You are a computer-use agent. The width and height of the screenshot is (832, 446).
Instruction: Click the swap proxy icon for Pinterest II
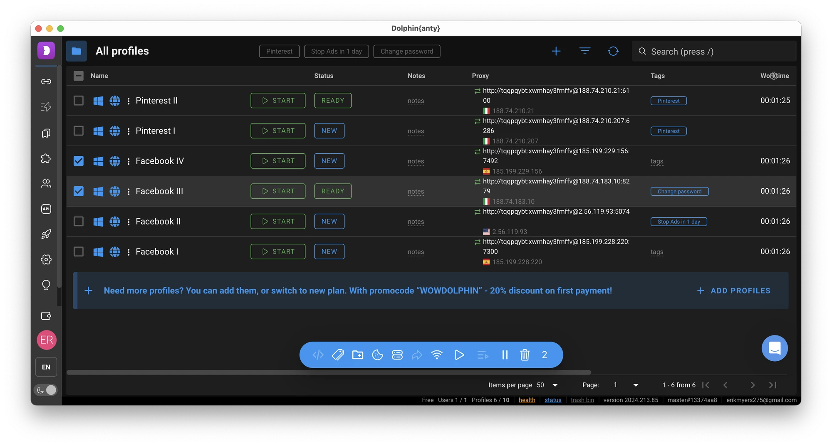point(477,91)
